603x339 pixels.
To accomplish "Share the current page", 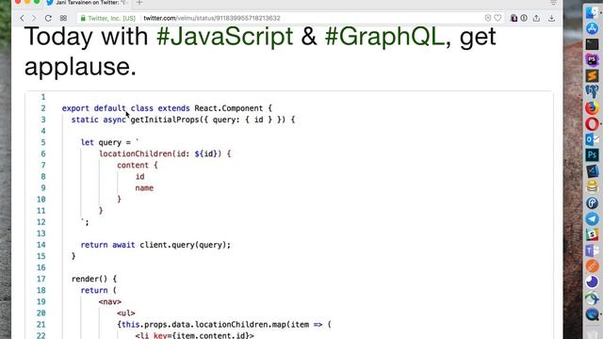I will tap(536, 18).
